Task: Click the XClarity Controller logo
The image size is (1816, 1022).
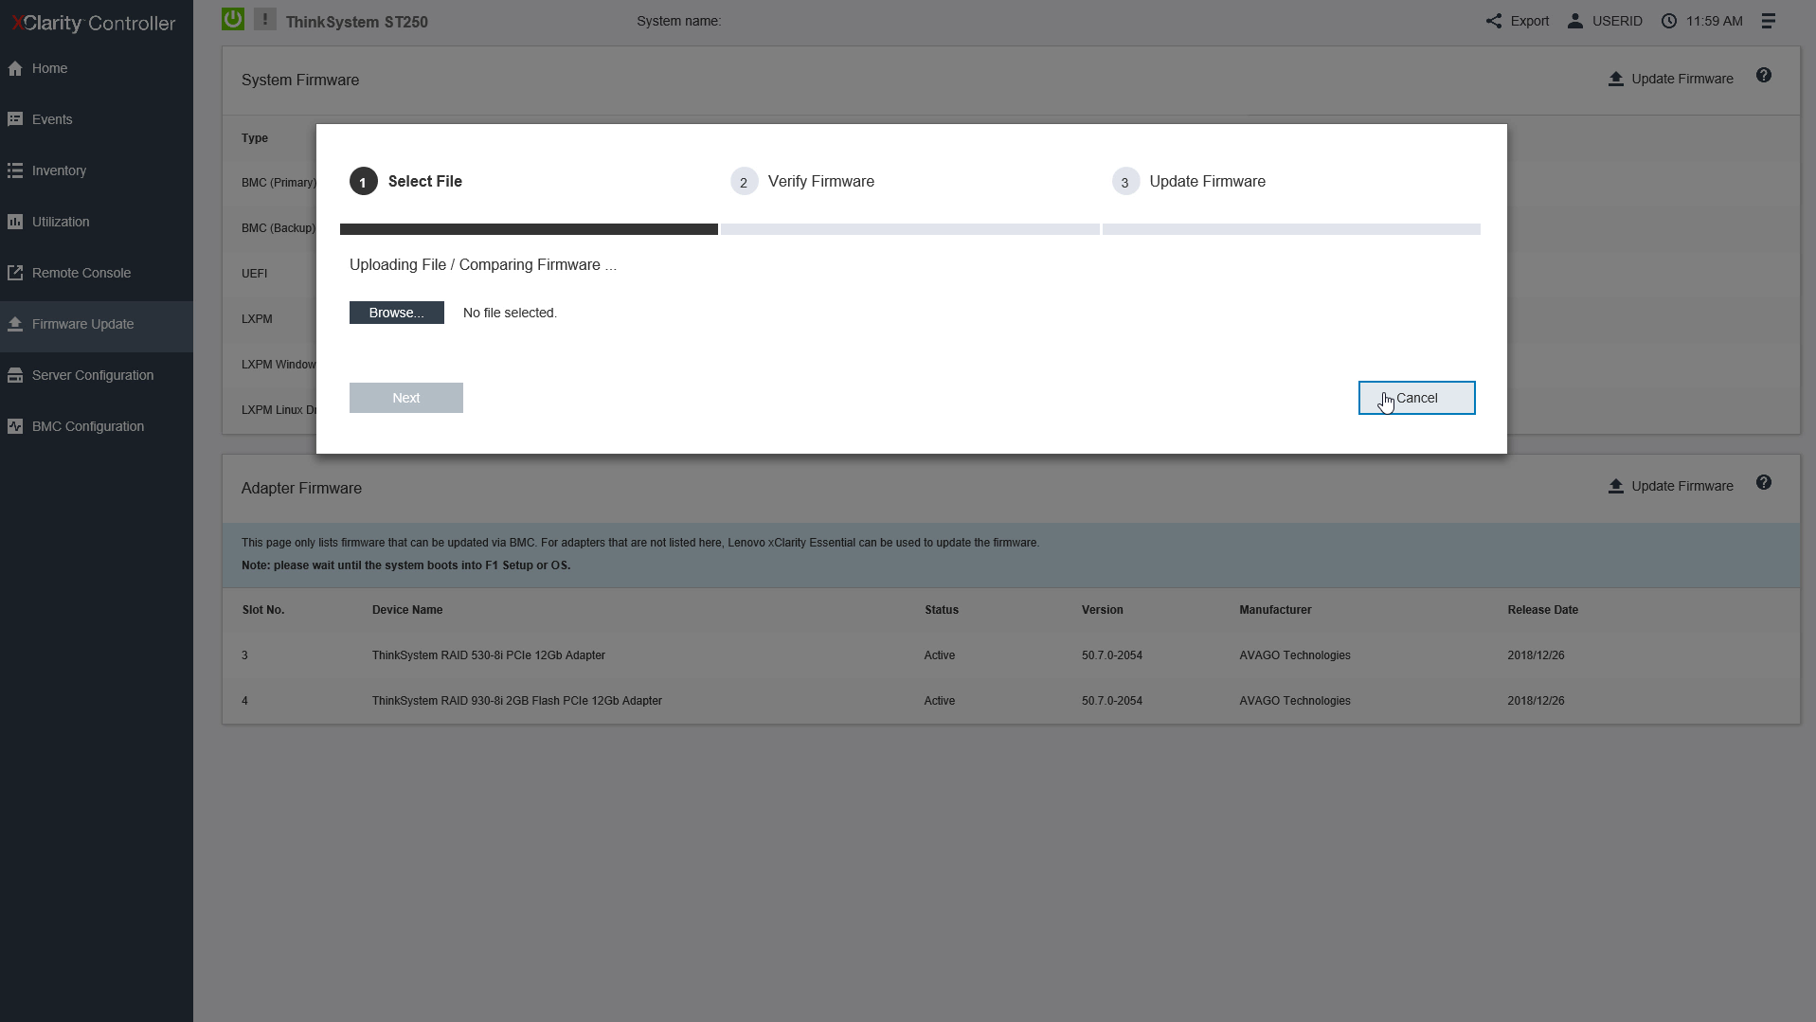Action: (93, 23)
